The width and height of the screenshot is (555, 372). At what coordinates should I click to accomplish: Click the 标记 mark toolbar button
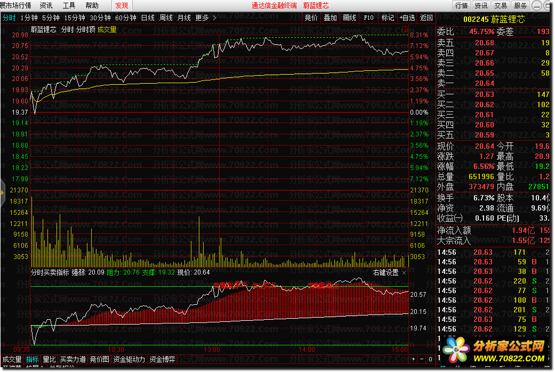(x=388, y=18)
